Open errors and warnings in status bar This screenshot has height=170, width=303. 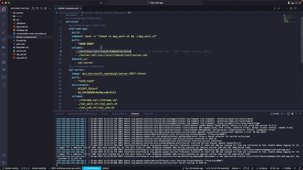[25, 168]
